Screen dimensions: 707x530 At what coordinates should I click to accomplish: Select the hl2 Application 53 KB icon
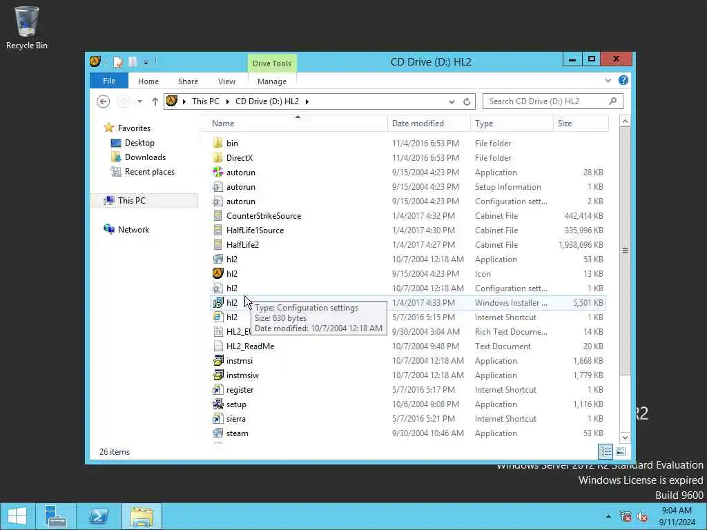[217, 259]
